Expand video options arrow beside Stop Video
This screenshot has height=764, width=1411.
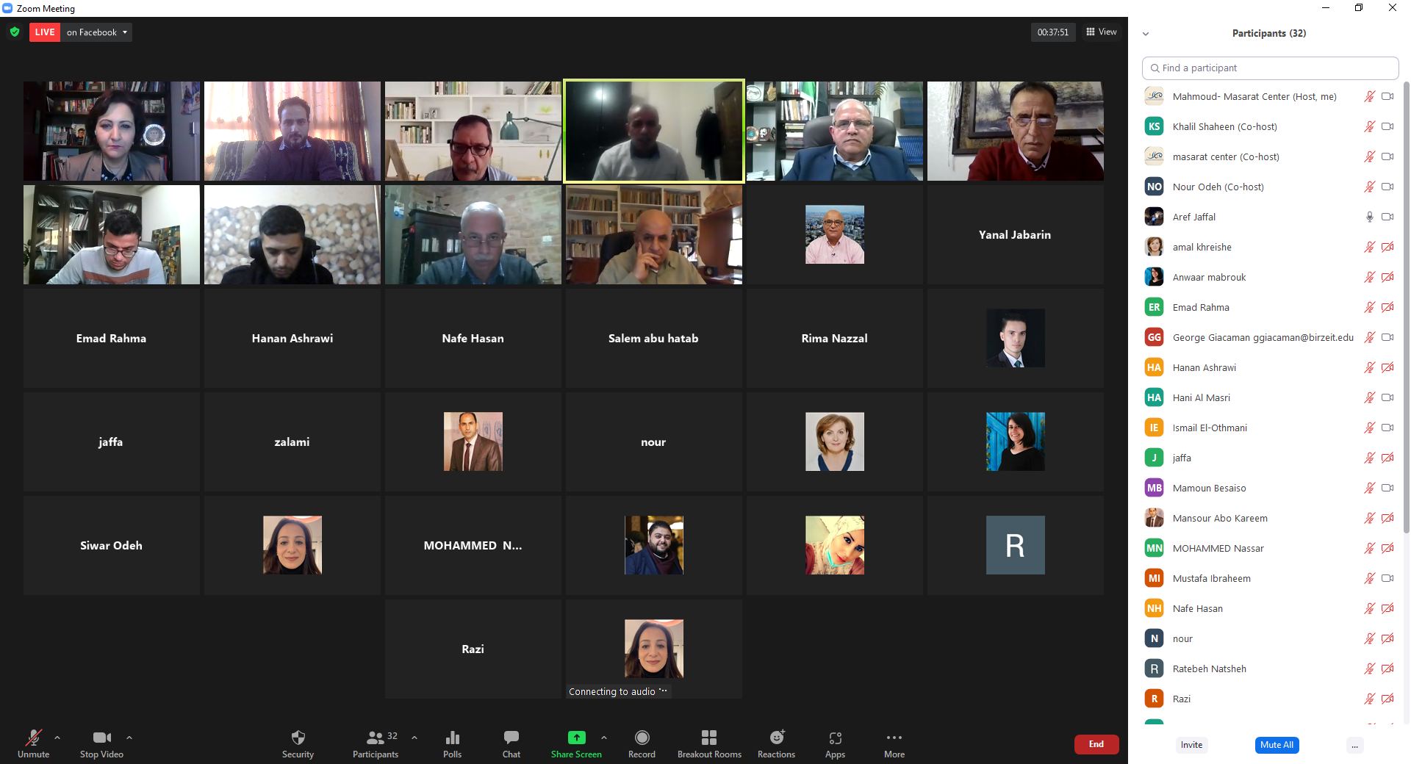coord(129,738)
